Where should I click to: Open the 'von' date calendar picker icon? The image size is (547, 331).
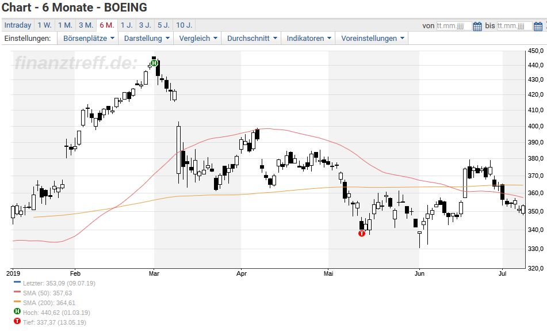[477, 26]
